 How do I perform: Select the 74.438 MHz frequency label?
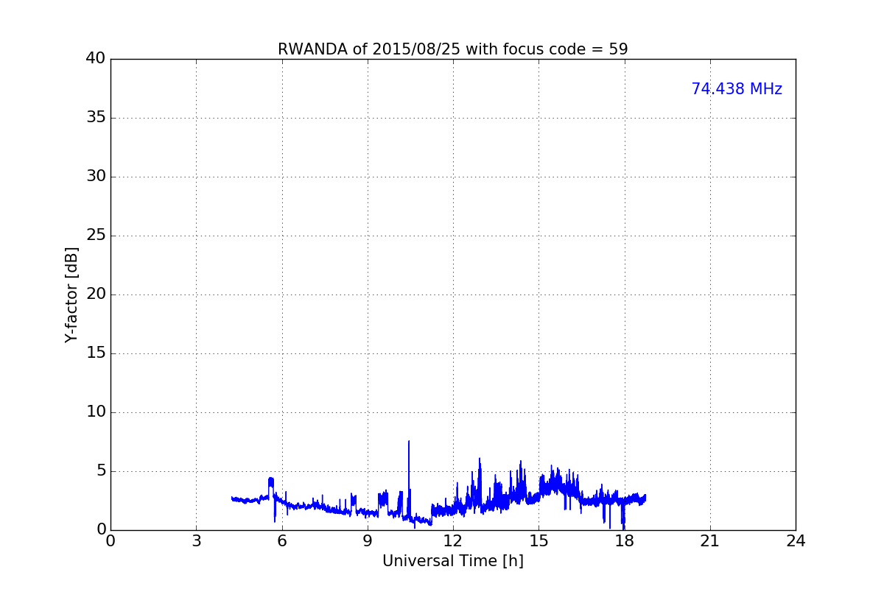(737, 89)
